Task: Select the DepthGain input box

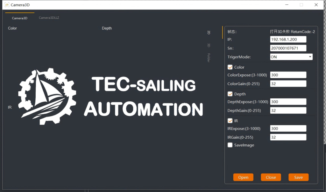Action: pos(288,110)
